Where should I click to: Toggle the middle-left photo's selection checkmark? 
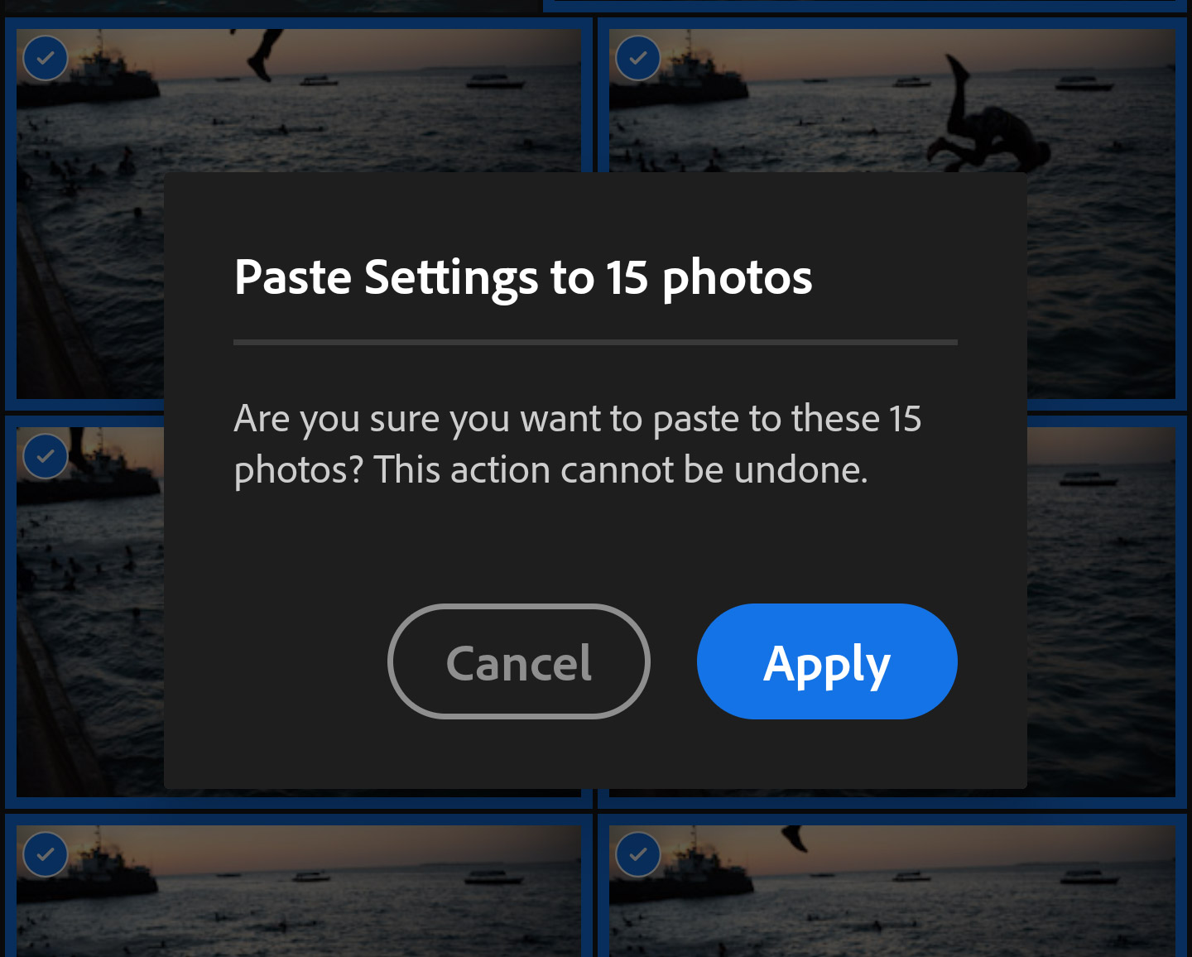coord(46,456)
